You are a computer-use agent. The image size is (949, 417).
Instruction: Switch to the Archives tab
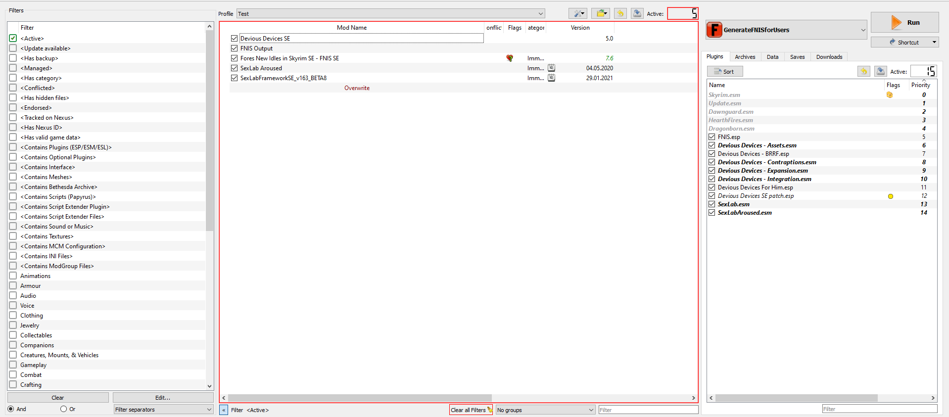point(745,57)
